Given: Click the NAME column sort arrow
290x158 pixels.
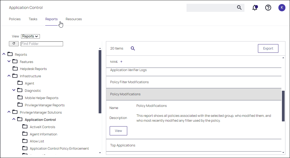Looking at the screenshot, I should [121, 62].
